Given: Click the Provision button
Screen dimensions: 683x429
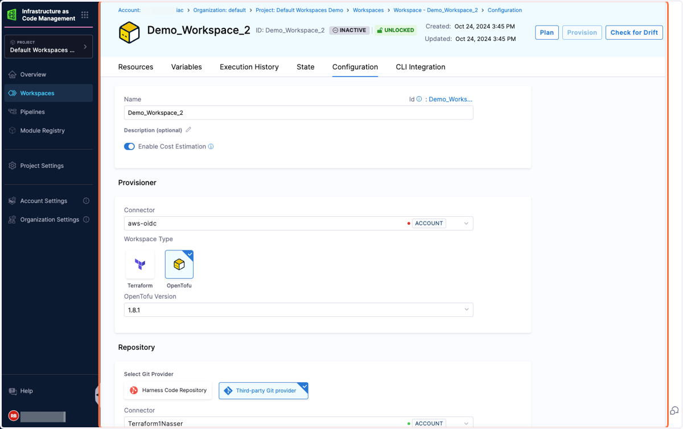Looking at the screenshot, I should pos(582,32).
